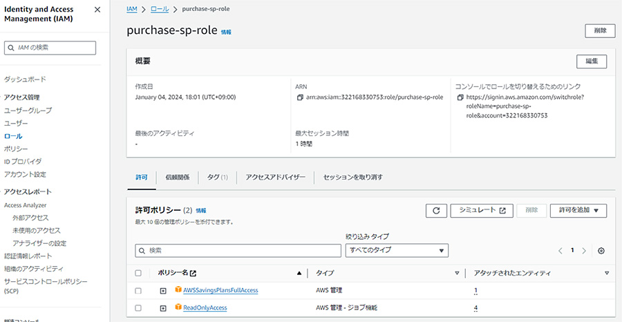Click attached entities count 4 link
This screenshot has height=322, width=622.
pyautogui.click(x=475, y=308)
